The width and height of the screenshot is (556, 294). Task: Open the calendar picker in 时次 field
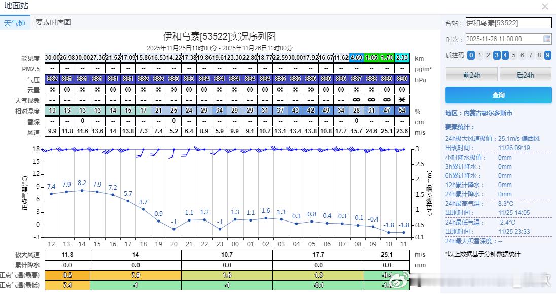[547, 39]
